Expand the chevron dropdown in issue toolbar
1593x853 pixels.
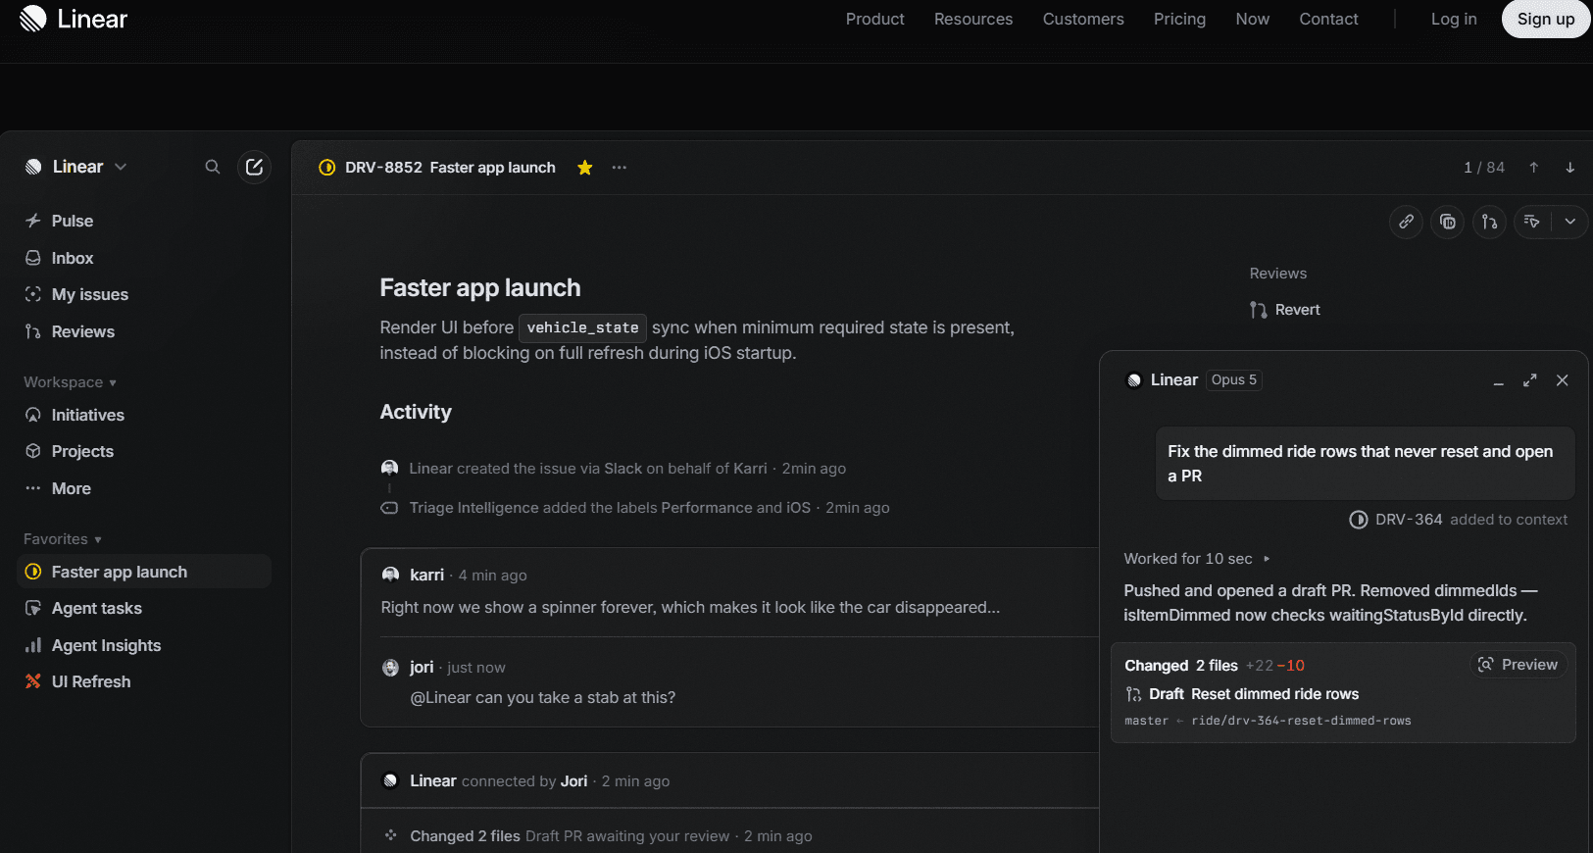click(x=1570, y=222)
